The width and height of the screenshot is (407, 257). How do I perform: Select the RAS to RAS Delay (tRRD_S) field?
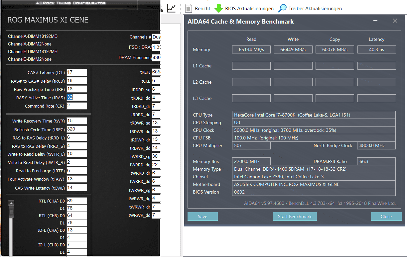[77, 146]
